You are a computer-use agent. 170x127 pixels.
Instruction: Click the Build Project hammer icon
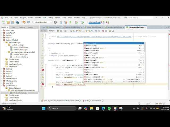tap(61, 22)
